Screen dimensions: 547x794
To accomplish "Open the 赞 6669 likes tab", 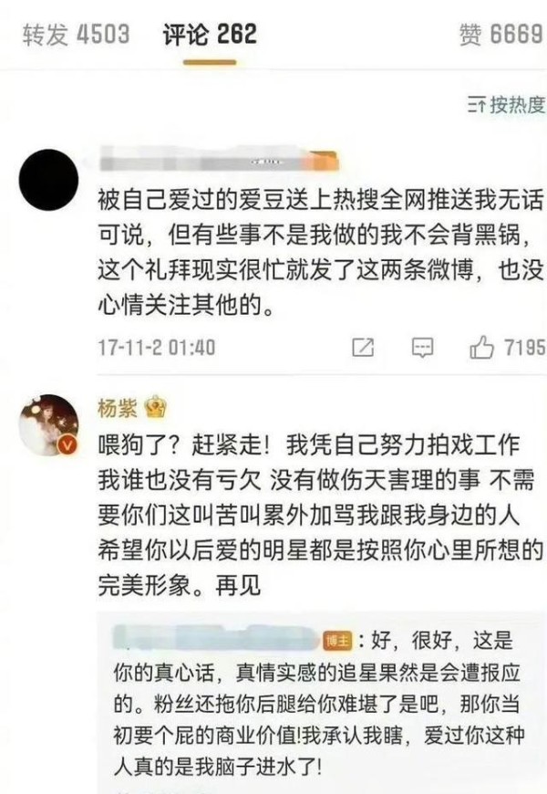I will [x=501, y=35].
